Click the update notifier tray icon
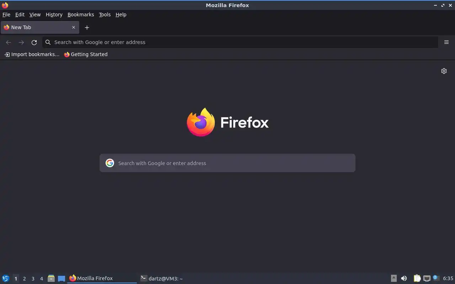This screenshot has width=455, height=284. pos(436,278)
